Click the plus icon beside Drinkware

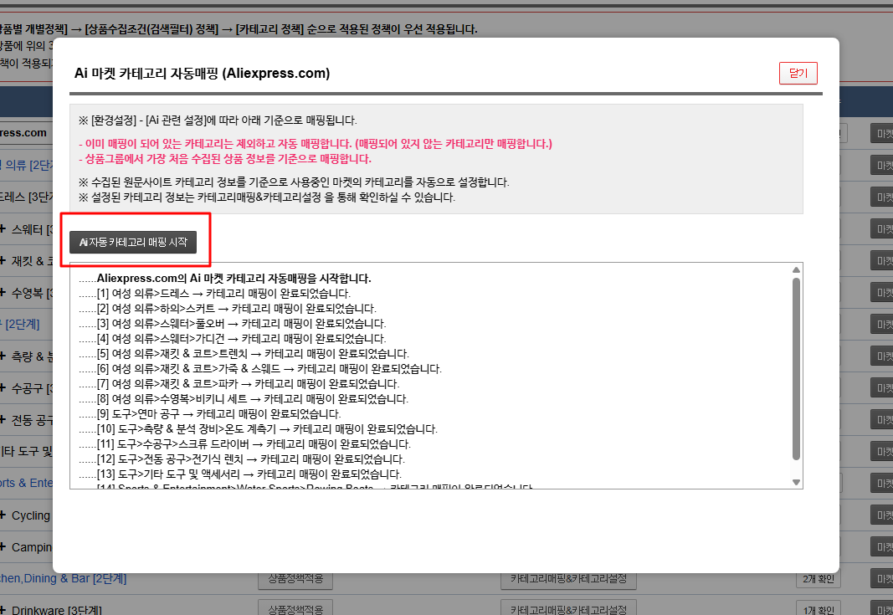click(x=4, y=609)
